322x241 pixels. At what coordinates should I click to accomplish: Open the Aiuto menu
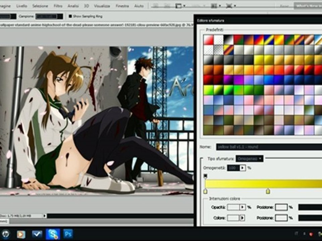pyautogui.click(x=139, y=6)
